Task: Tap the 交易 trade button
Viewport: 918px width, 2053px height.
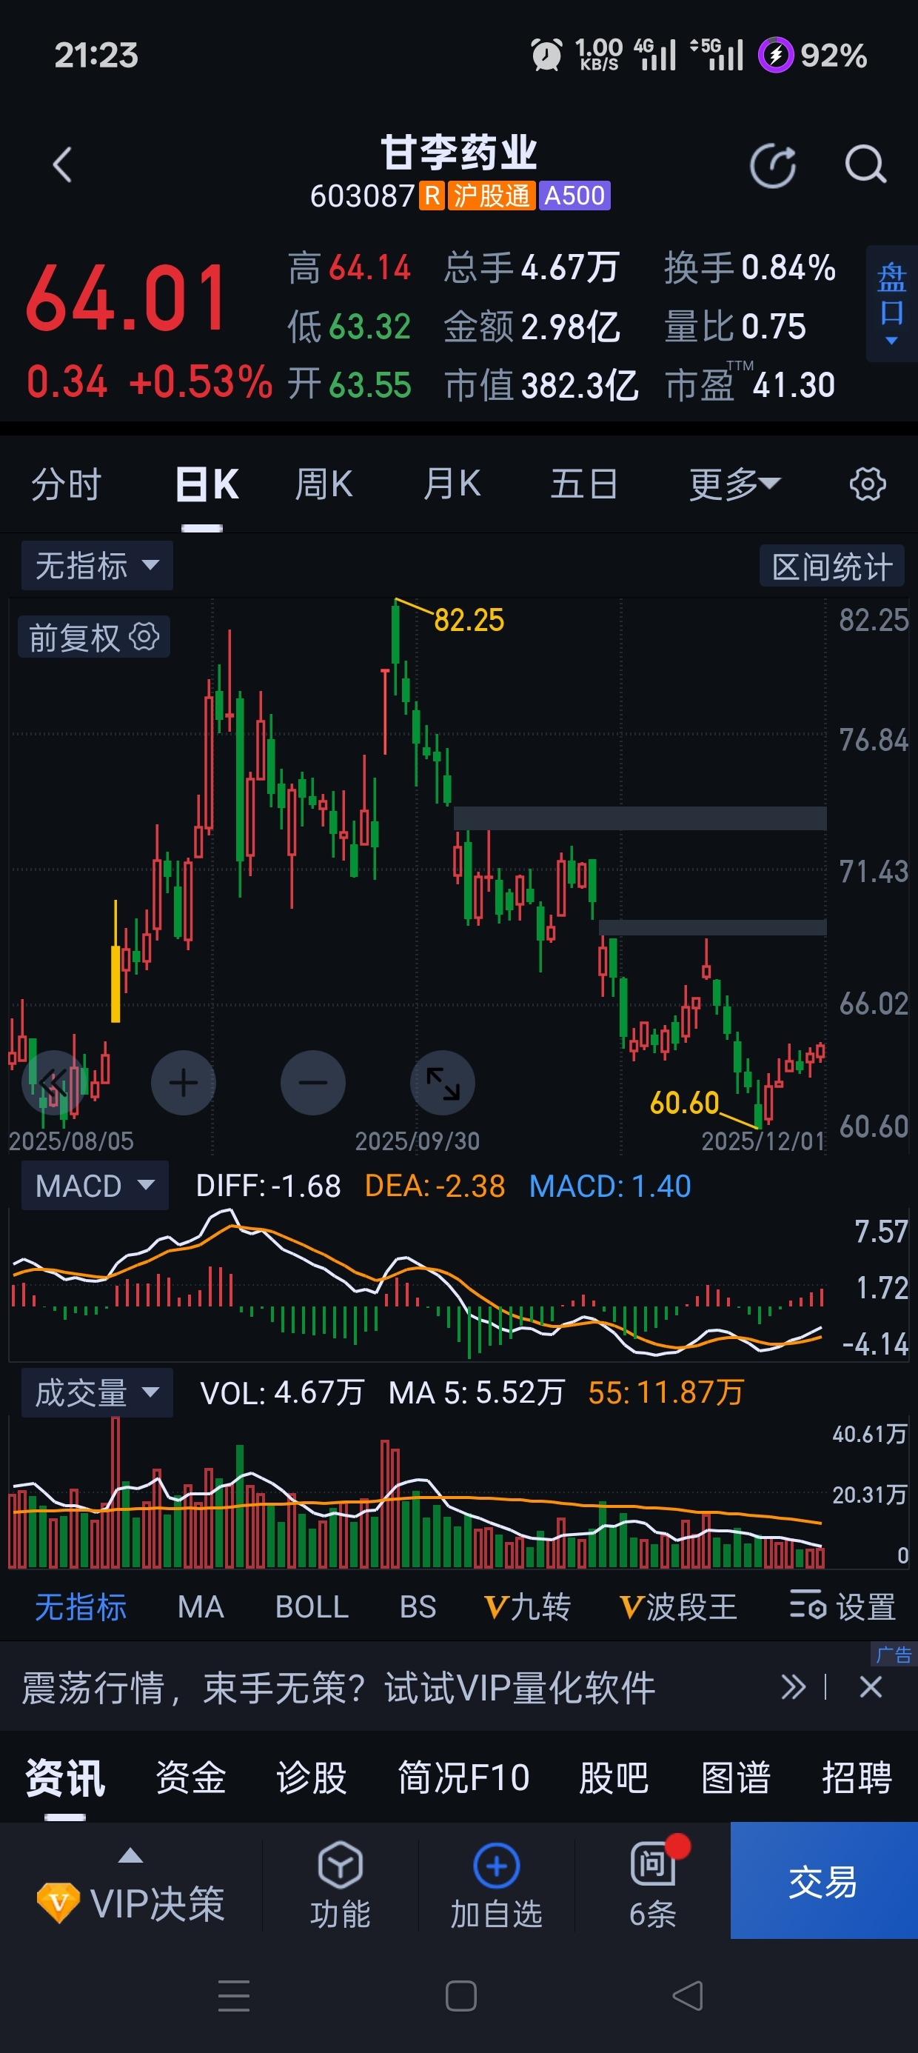Action: (824, 1881)
